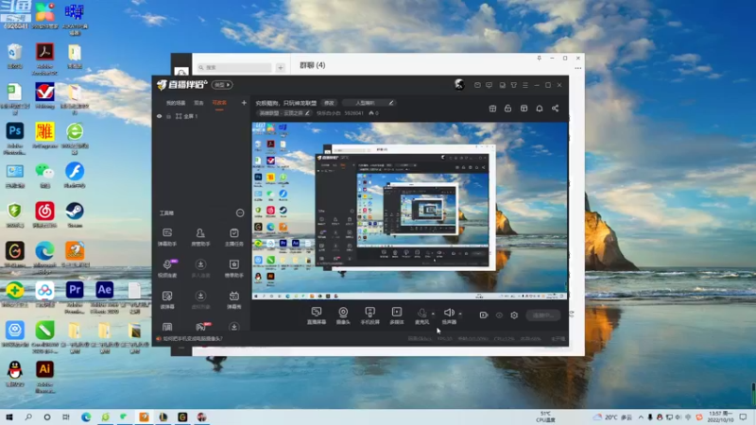Open the QQ penguin desktop shortcut
This screenshot has height=425, width=756.
point(15,374)
